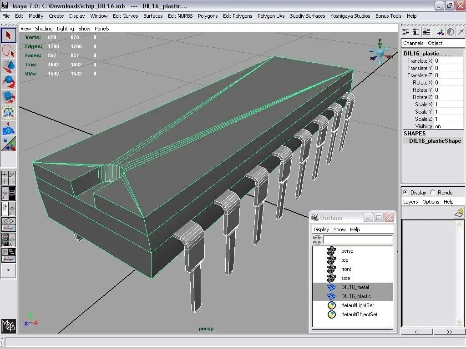Click the channel box speed half-circle icon
Screen dimensions: 466x349
coord(450,32)
